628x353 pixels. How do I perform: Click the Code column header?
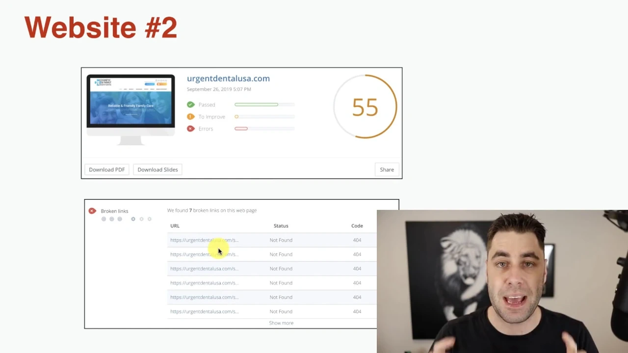pyautogui.click(x=357, y=226)
